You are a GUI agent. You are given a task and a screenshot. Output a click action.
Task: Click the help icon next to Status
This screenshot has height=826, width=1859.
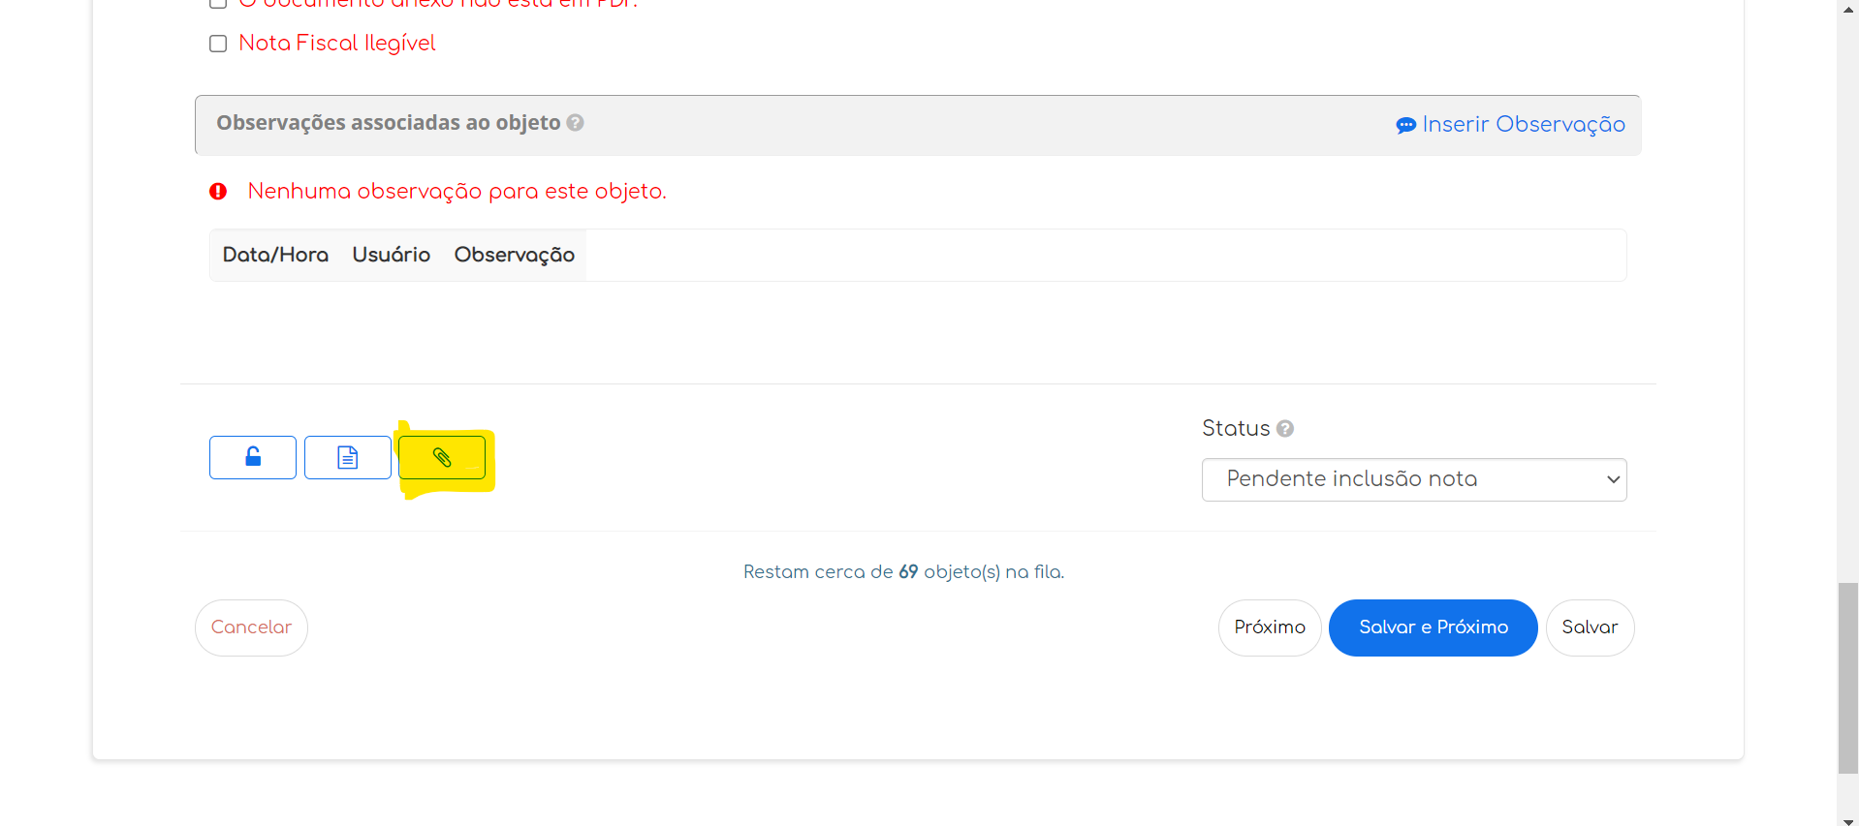click(x=1285, y=428)
